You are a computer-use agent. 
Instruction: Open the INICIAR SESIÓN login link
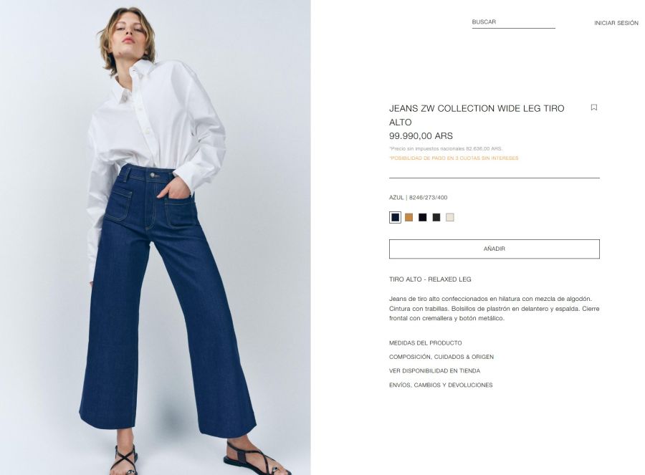(616, 23)
